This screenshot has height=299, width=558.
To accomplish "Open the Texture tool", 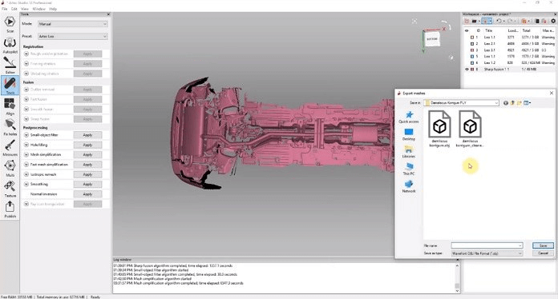I will click(x=10, y=189).
